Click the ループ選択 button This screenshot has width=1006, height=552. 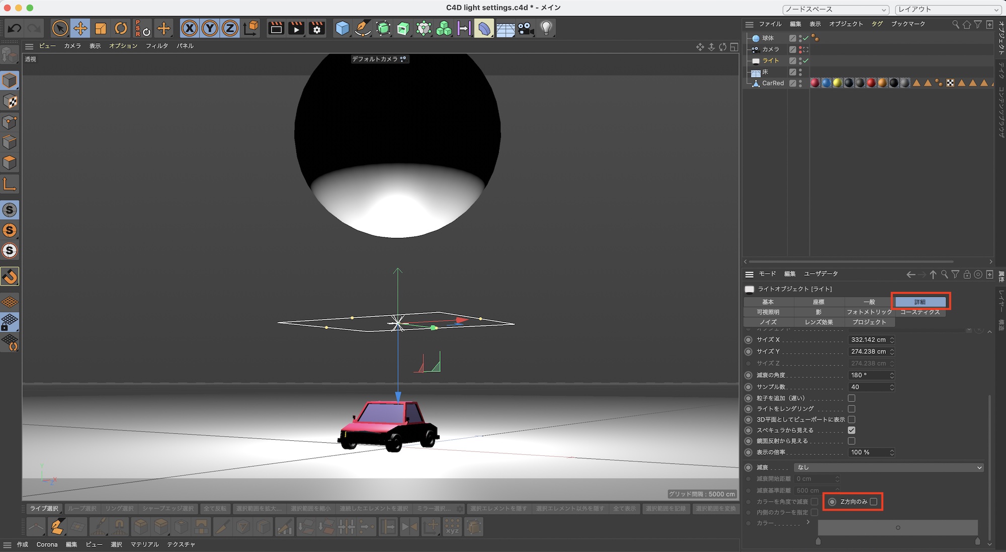(x=82, y=509)
